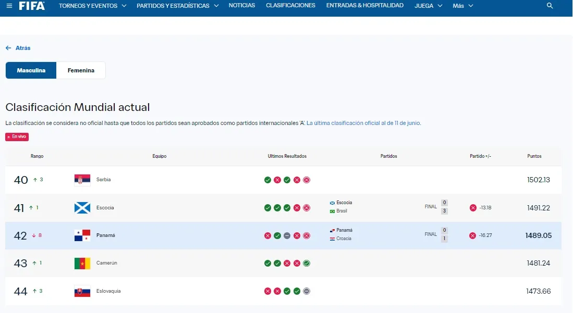Screen dimensions: 573x313
Task: Click small Brasil flag in Escocia match
Action: coord(332,211)
